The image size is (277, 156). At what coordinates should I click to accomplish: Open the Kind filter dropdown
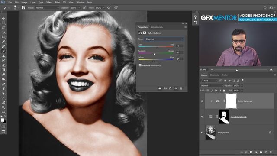coord(209,81)
